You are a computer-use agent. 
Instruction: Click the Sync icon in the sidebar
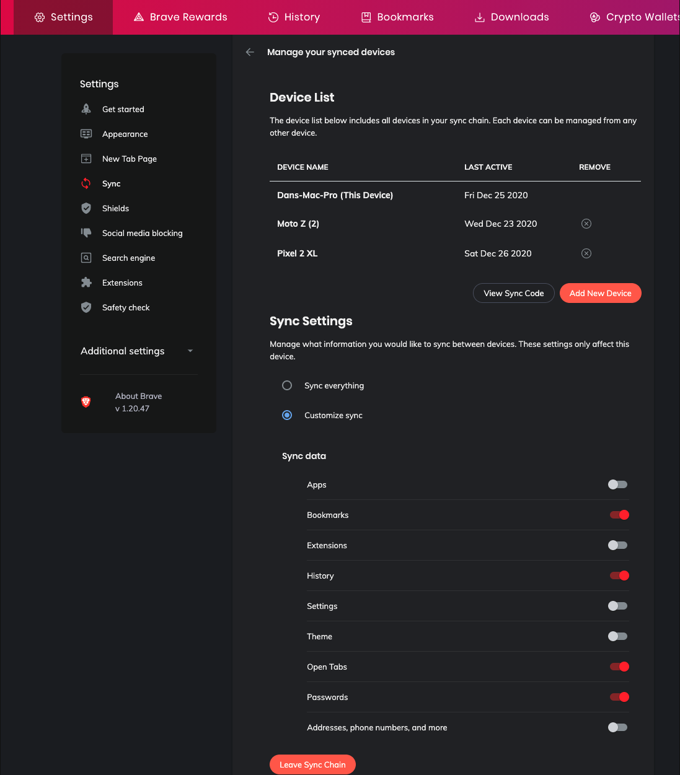tap(86, 183)
